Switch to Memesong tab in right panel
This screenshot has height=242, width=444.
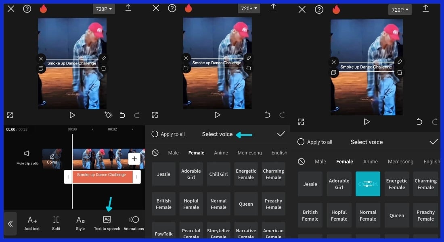pyautogui.click(x=400, y=161)
